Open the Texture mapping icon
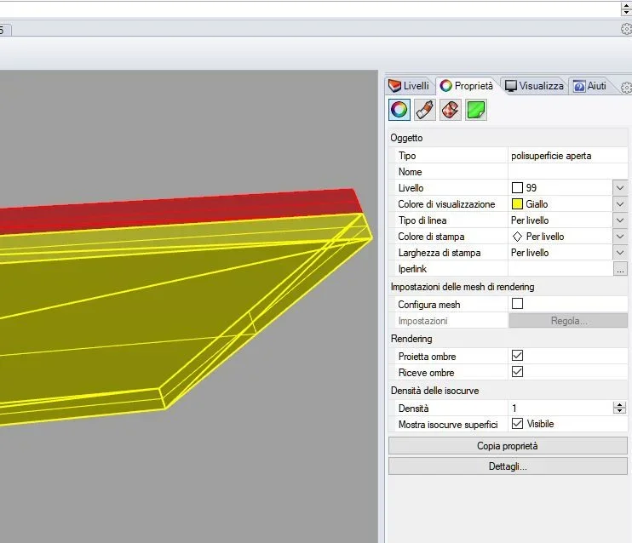The image size is (632, 543). (451, 110)
